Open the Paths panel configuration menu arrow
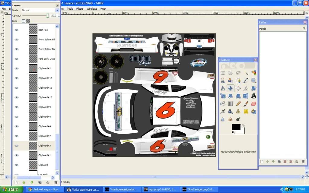309x193 pixels. pyautogui.click(x=304, y=29)
